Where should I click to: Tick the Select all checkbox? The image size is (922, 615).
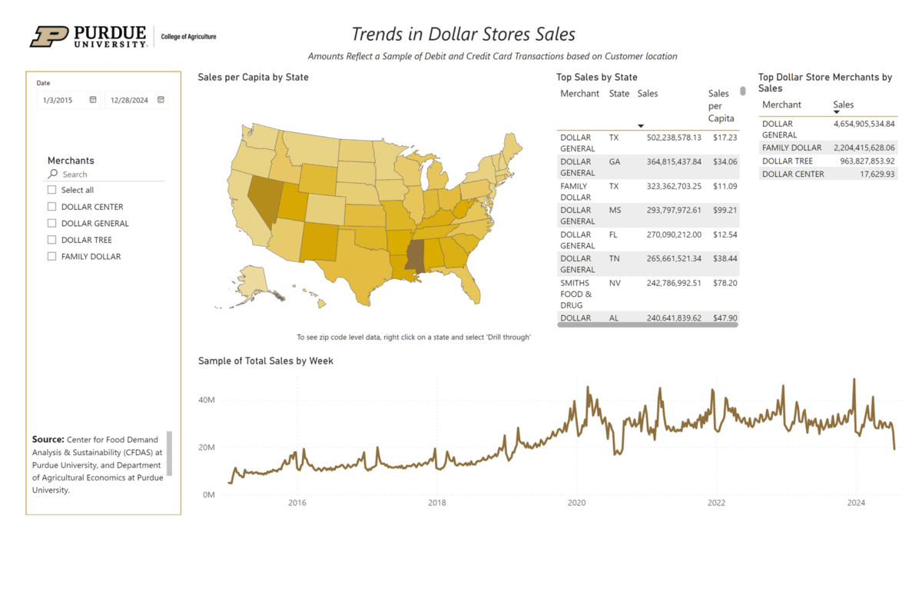(51, 190)
